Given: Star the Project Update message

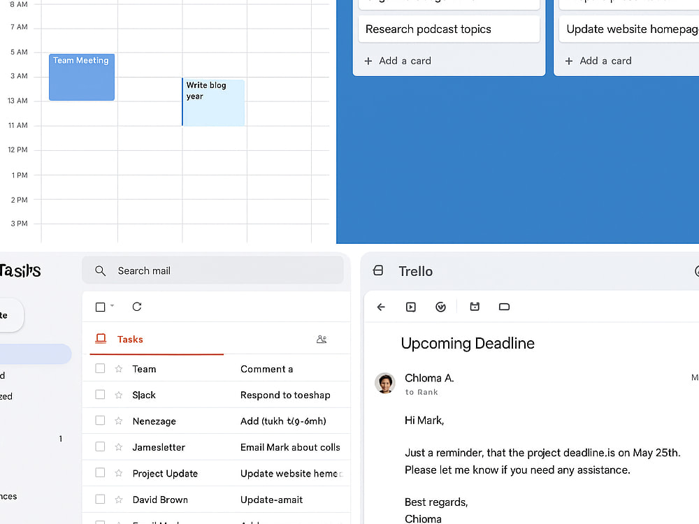Looking at the screenshot, I should click(x=119, y=473).
